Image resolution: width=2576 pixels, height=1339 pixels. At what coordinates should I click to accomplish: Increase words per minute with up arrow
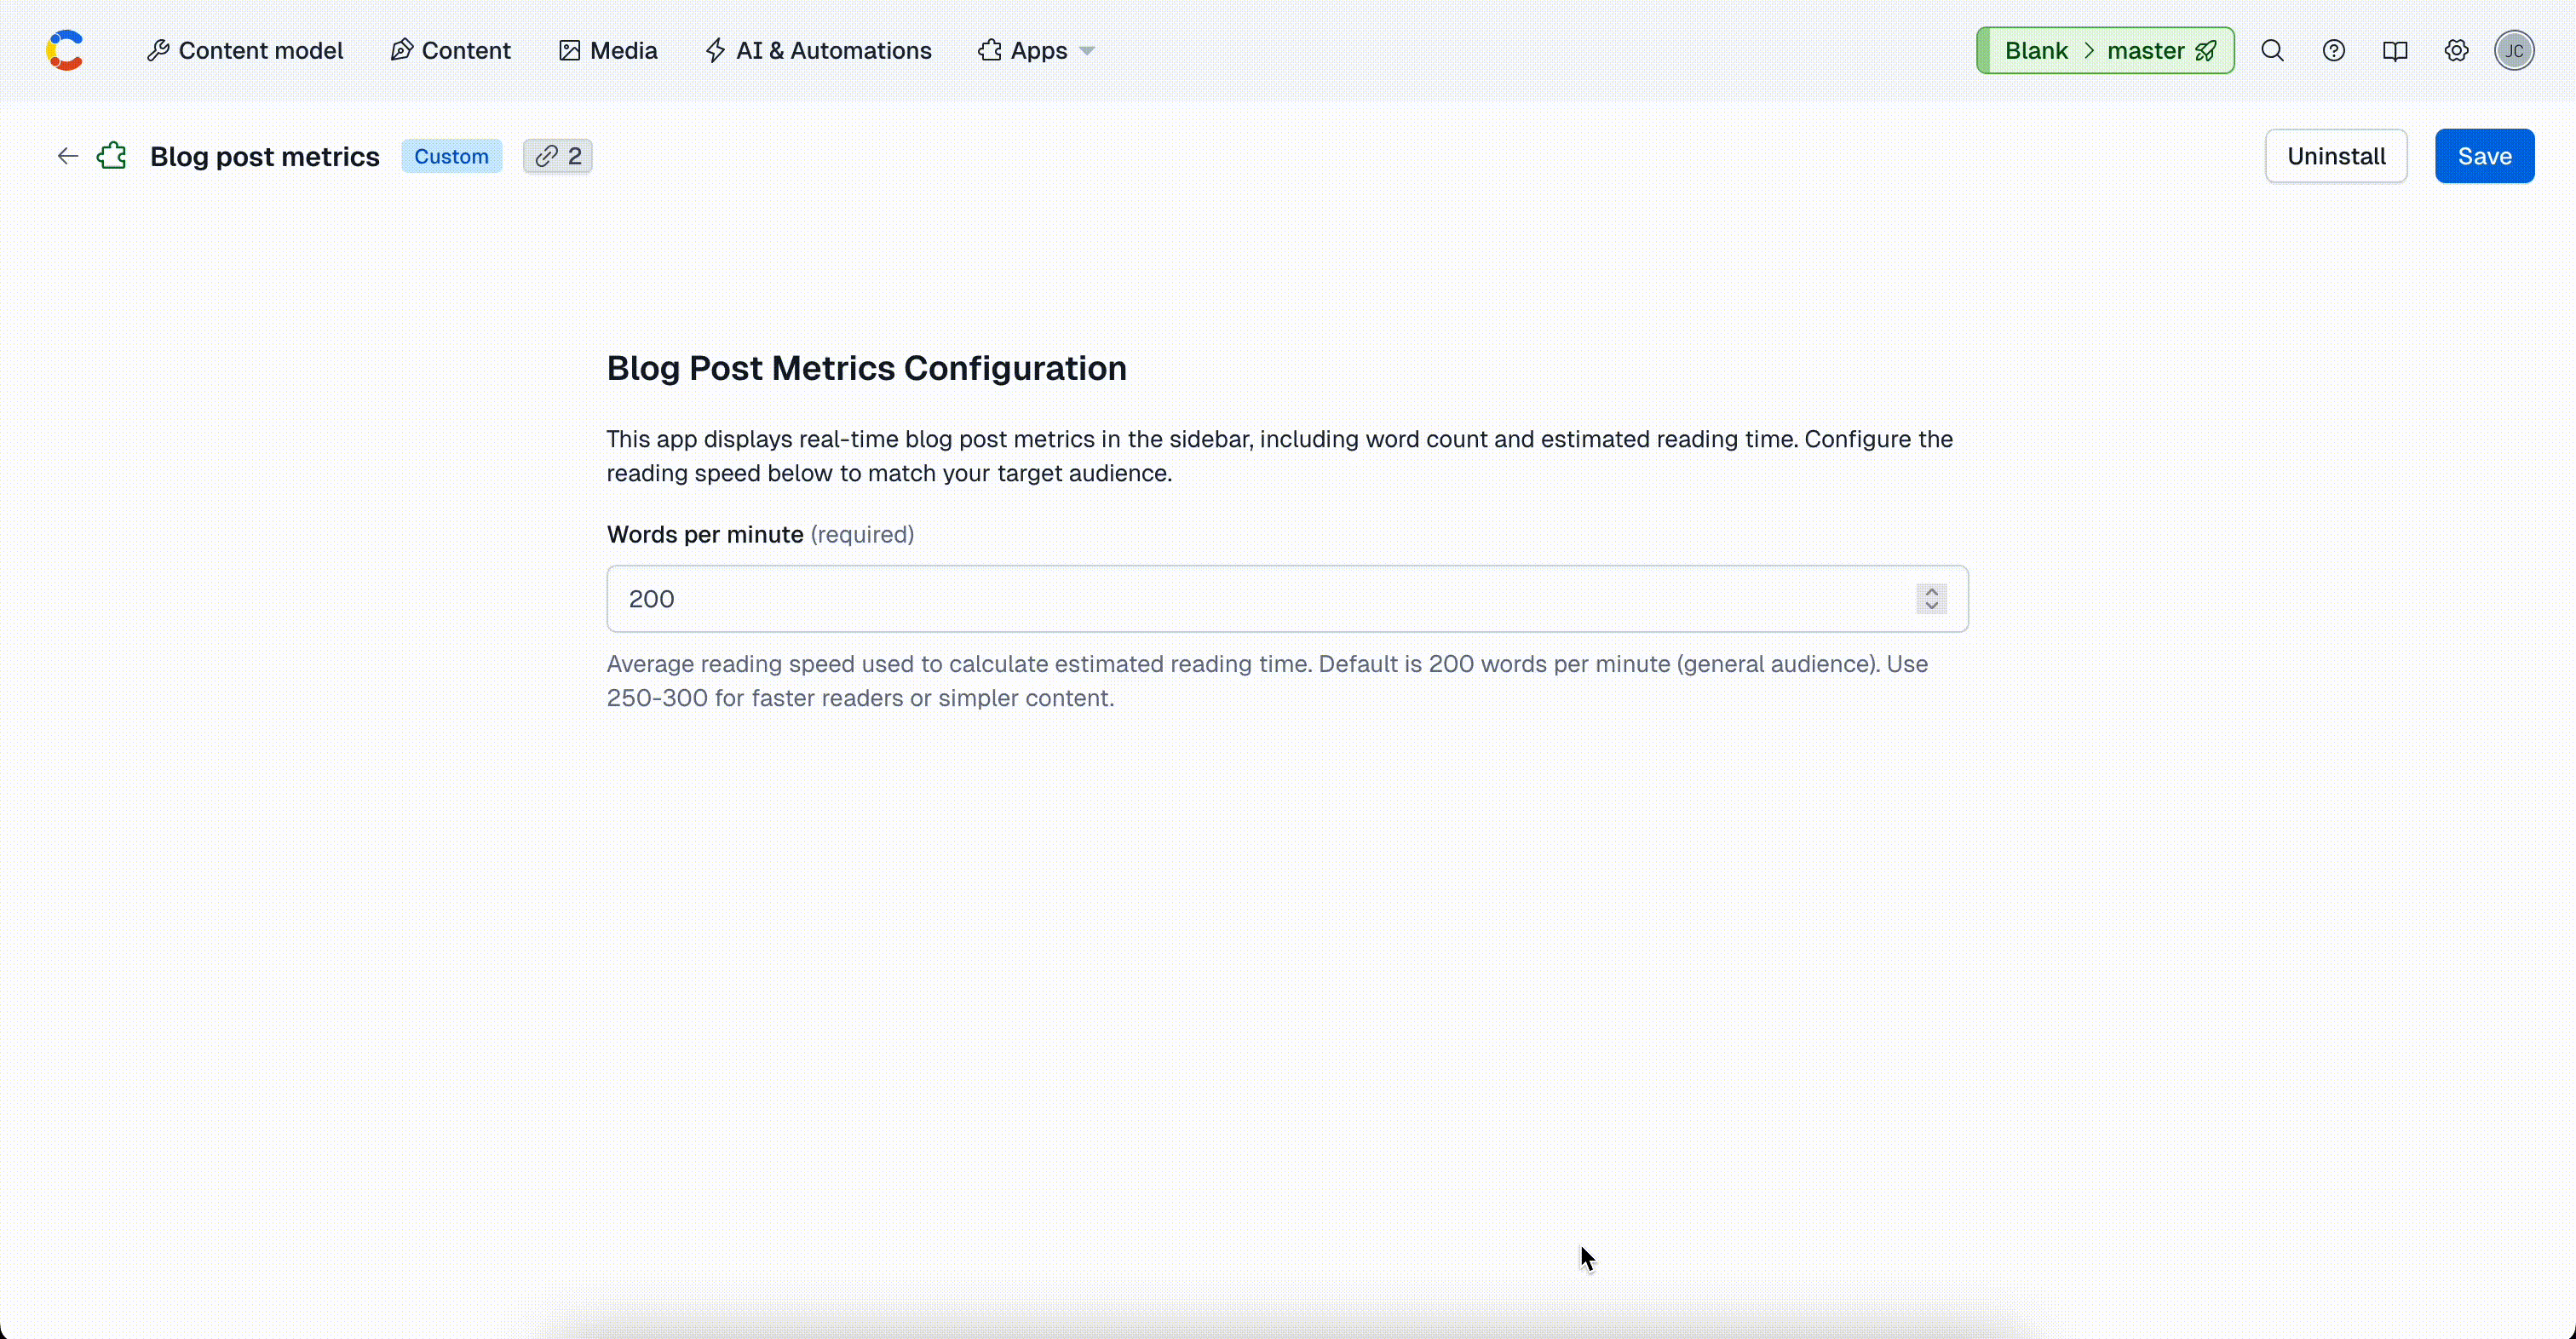tap(1931, 591)
